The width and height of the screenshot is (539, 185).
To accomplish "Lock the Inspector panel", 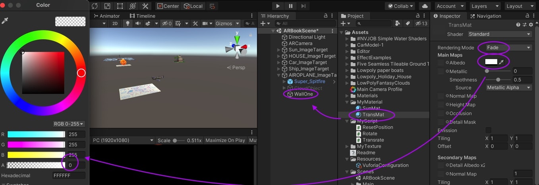I will 528,16.
